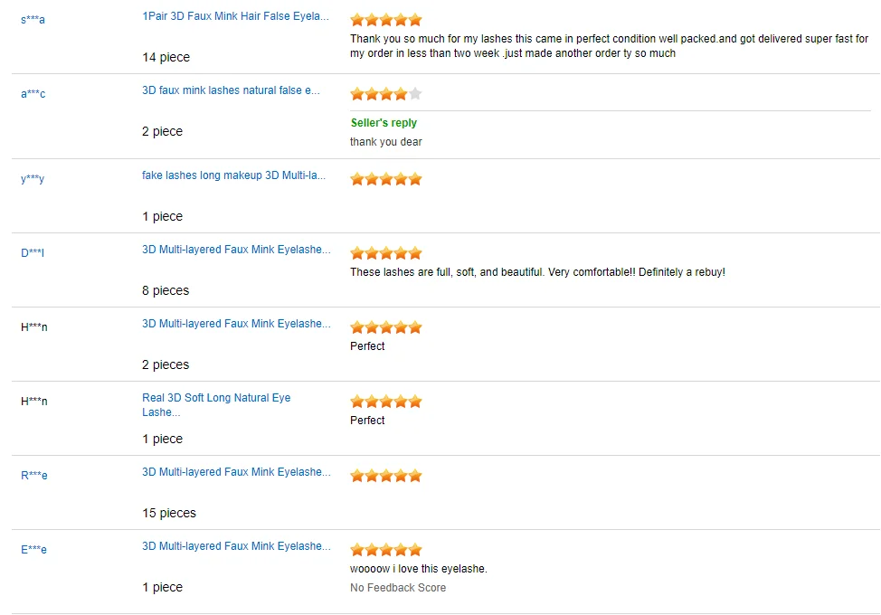Click the four-star rating on a***c's review
881x615 pixels.
coord(386,94)
